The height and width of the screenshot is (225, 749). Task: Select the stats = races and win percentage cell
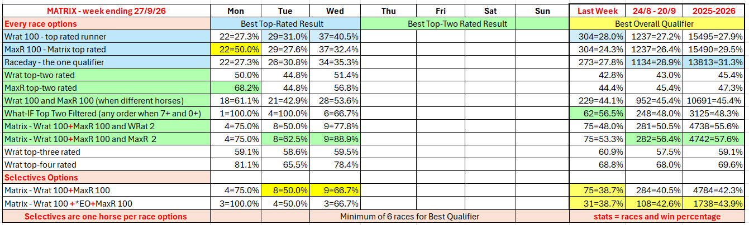pos(657,216)
